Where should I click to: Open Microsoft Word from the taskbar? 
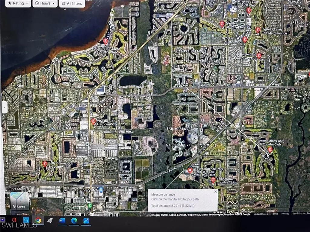pos(62,221)
